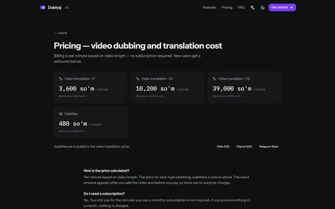The image size is (335, 209).
Task: Open the language translate icon in header
Action: tap(253, 8)
